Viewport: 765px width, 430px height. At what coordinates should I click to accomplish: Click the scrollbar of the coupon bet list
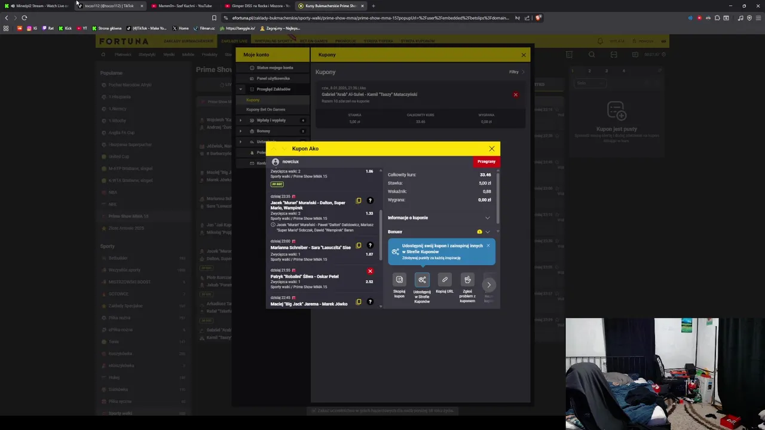(381, 236)
